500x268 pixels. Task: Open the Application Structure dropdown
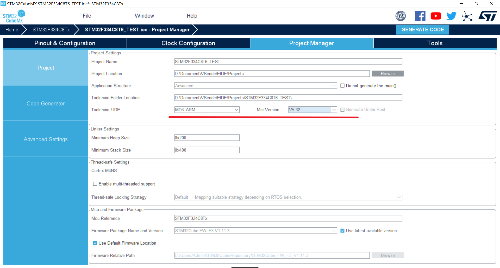point(256,86)
